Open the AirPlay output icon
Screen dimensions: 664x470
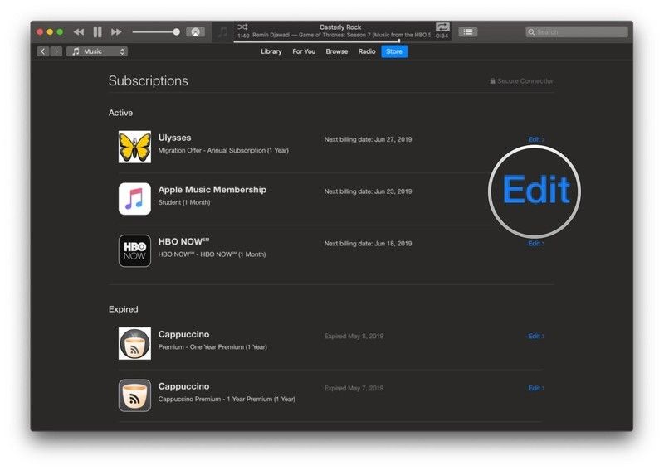(195, 31)
